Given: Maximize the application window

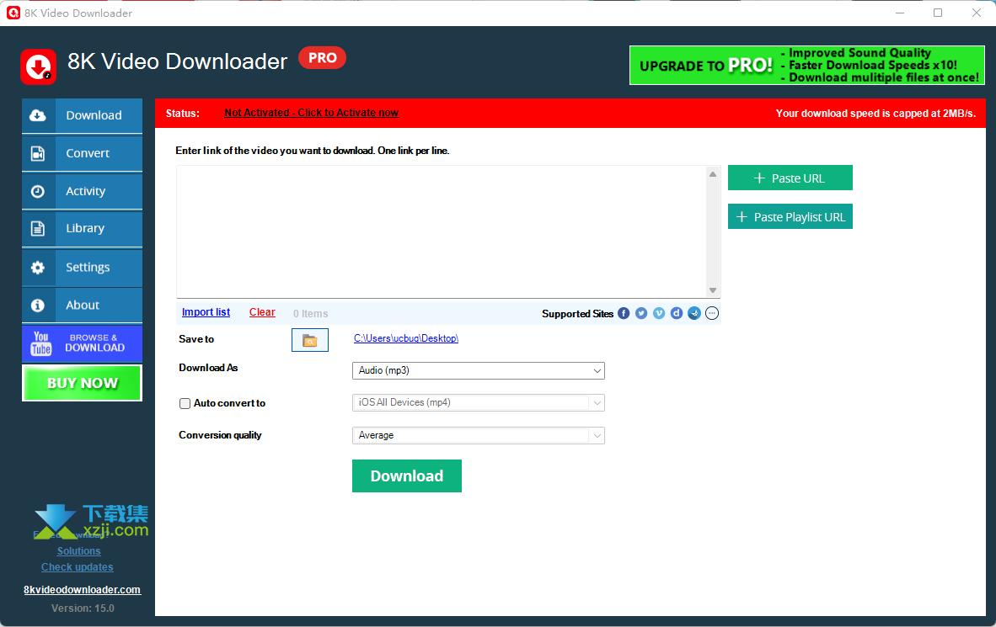Looking at the screenshot, I should pyautogui.click(x=938, y=13).
